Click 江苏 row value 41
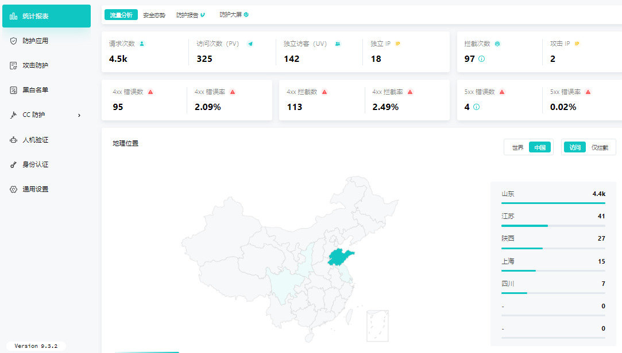The image size is (622, 353). (601, 216)
